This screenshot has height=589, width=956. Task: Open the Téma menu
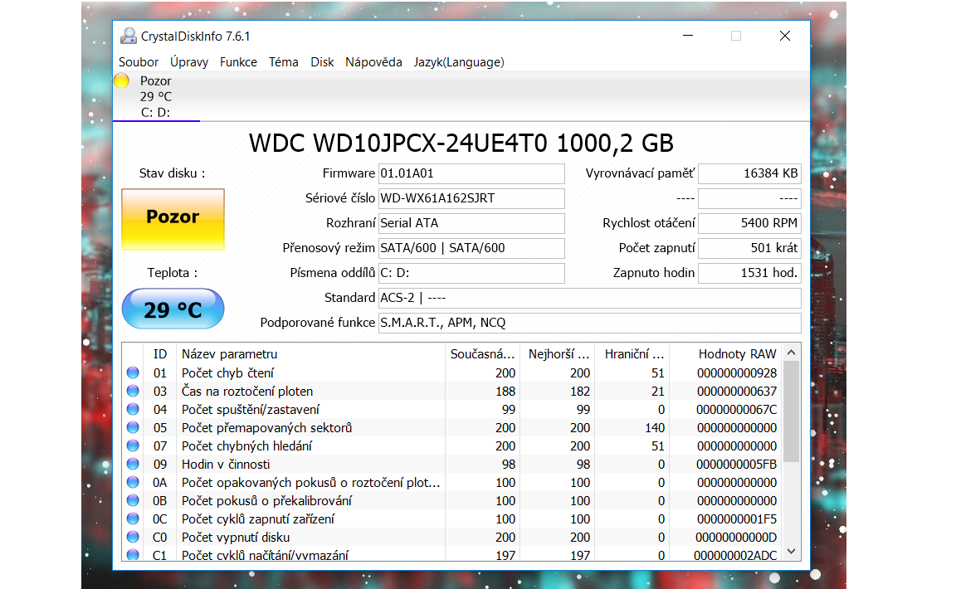coord(283,62)
